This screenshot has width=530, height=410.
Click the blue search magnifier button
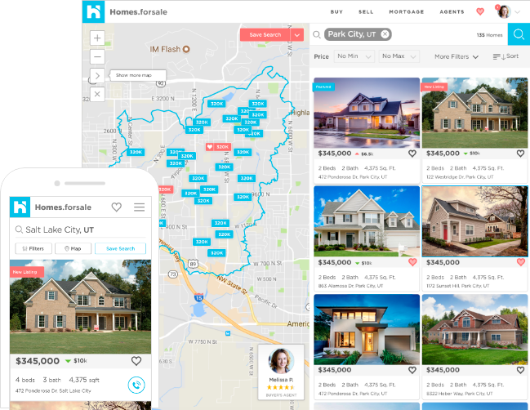click(518, 34)
